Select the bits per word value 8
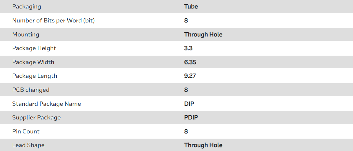 [186, 21]
